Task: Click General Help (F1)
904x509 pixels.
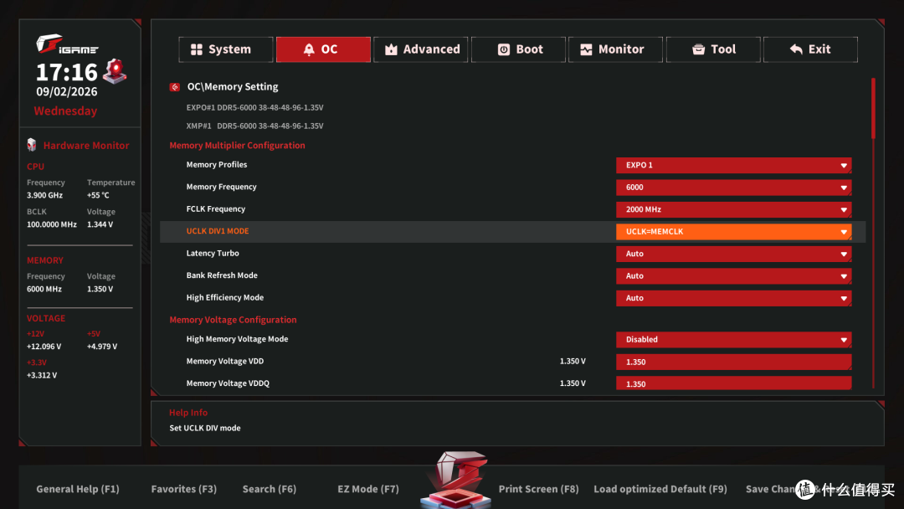Action: click(x=78, y=489)
